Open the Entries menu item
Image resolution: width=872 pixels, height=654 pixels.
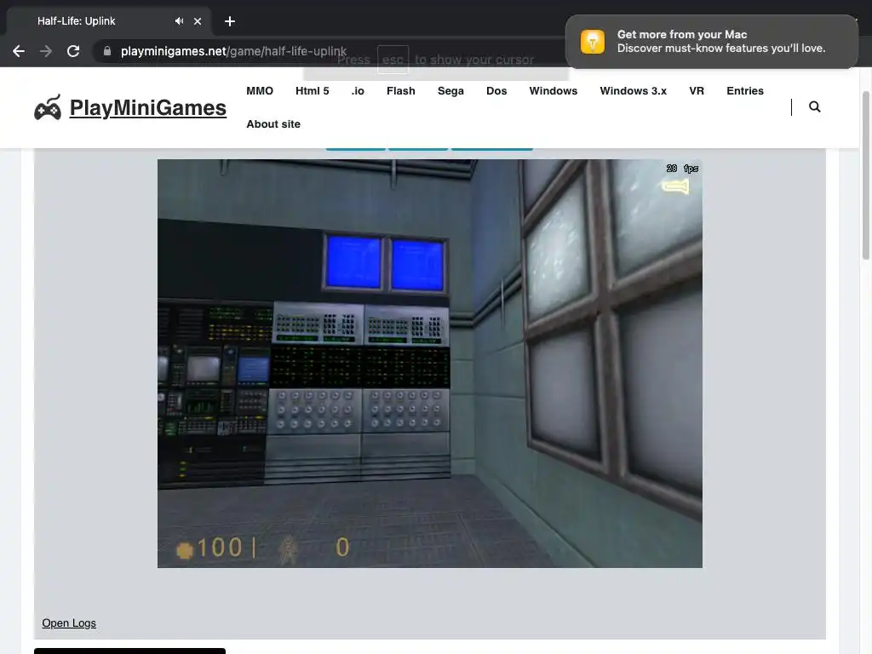[x=744, y=90]
